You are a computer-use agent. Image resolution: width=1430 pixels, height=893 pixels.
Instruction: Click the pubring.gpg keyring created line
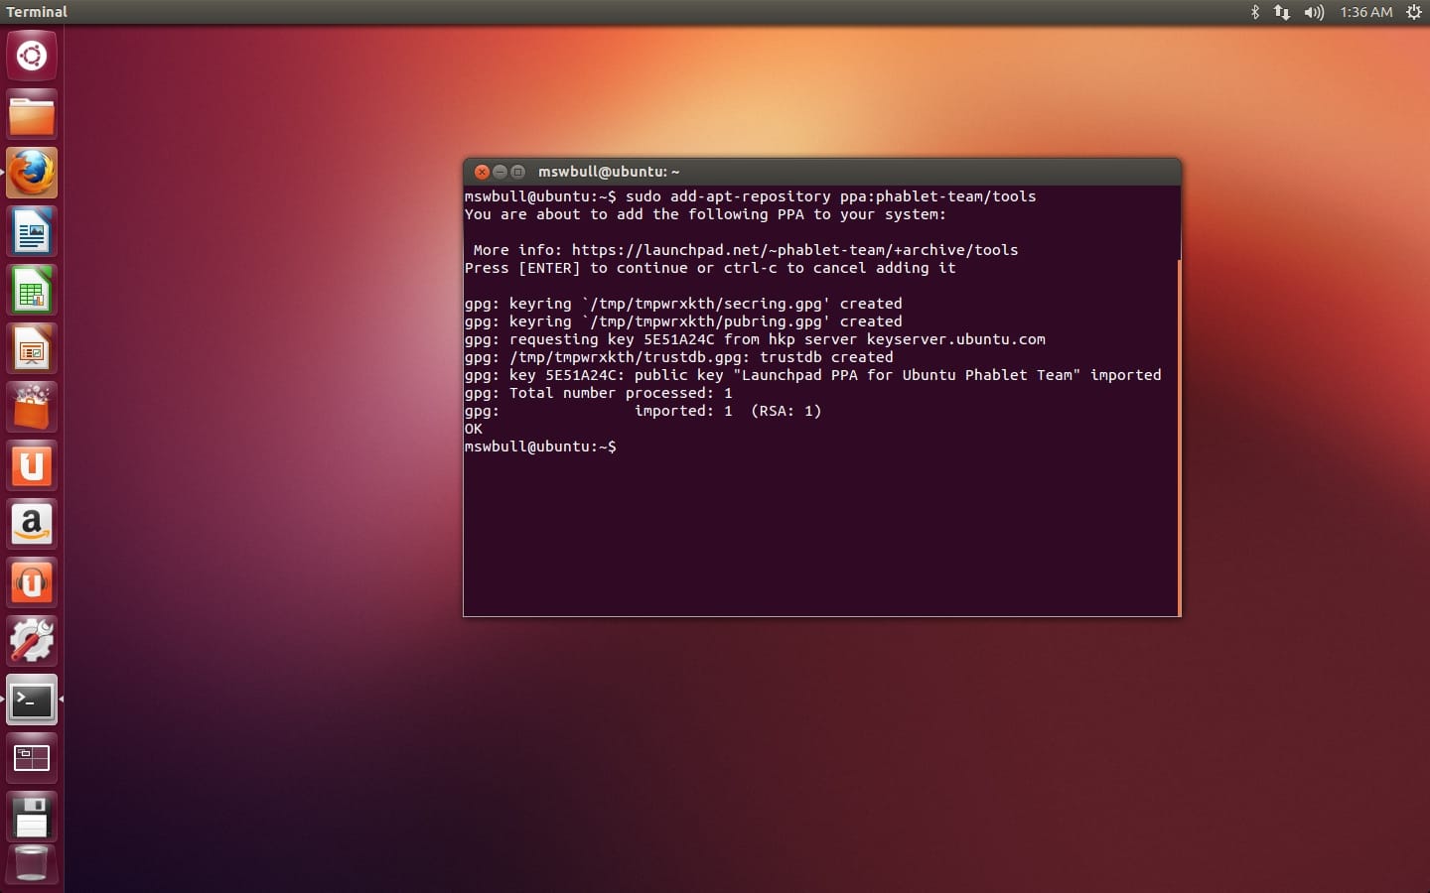click(683, 321)
